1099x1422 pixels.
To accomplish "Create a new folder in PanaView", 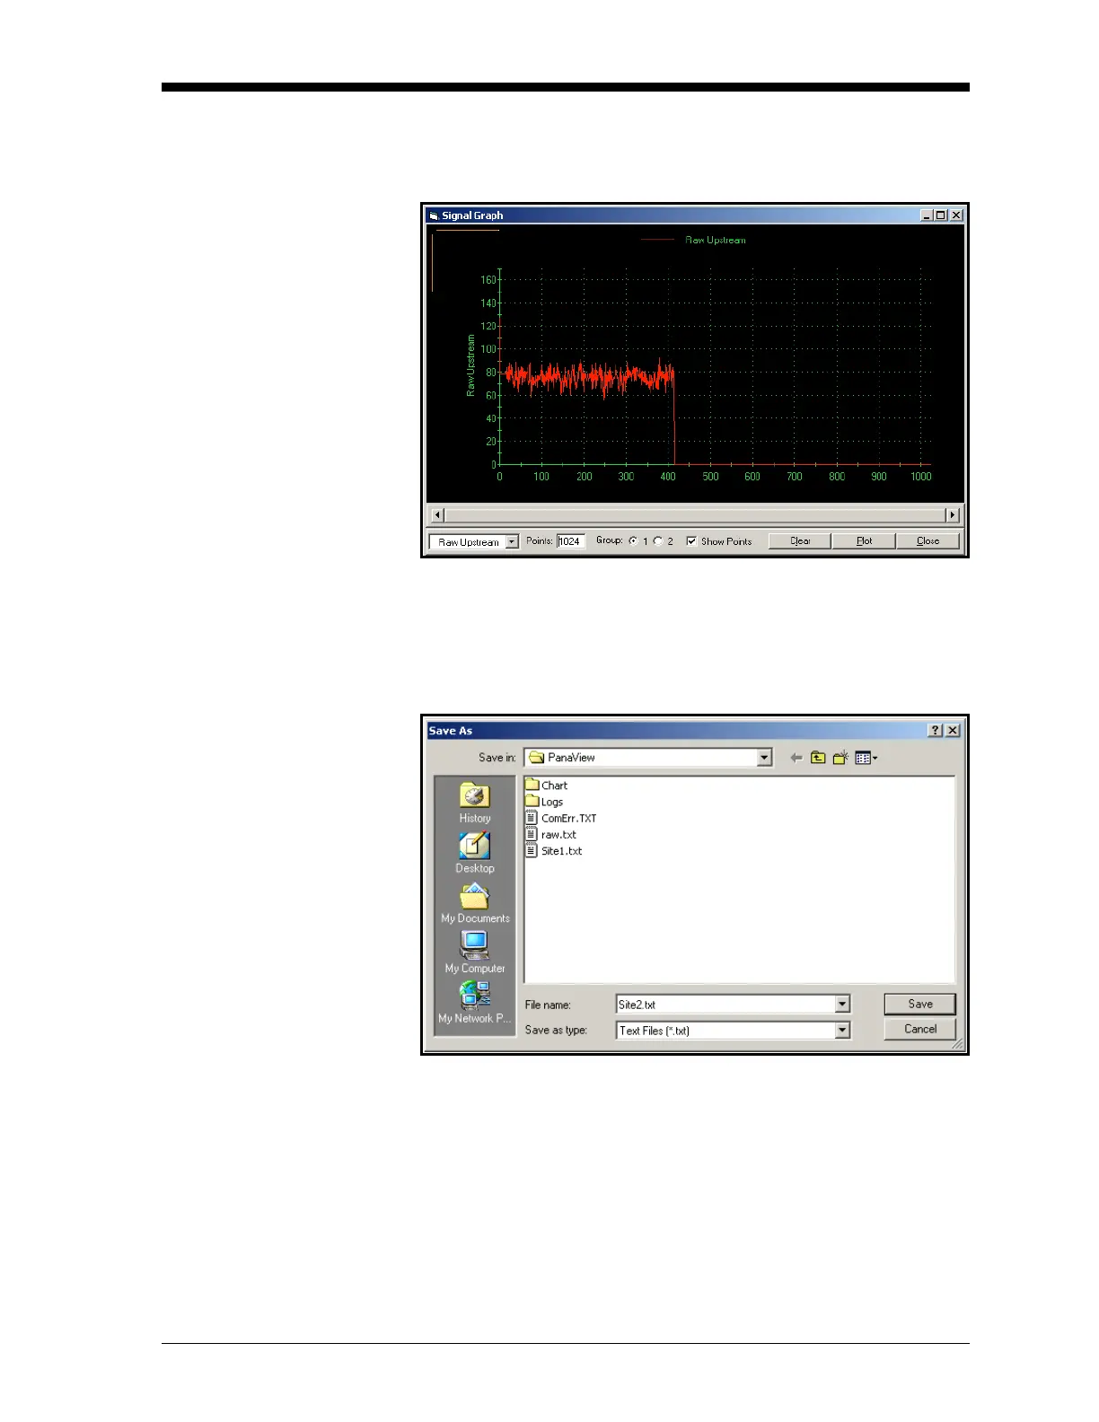I will pyautogui.click(x=840, y=758).
